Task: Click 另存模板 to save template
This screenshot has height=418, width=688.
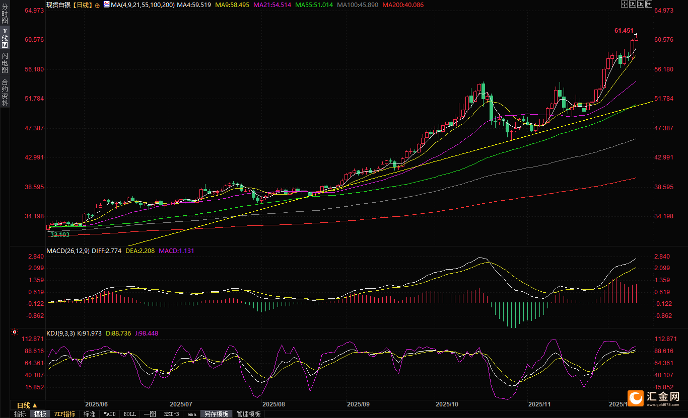Action: (x=217, y=414)
